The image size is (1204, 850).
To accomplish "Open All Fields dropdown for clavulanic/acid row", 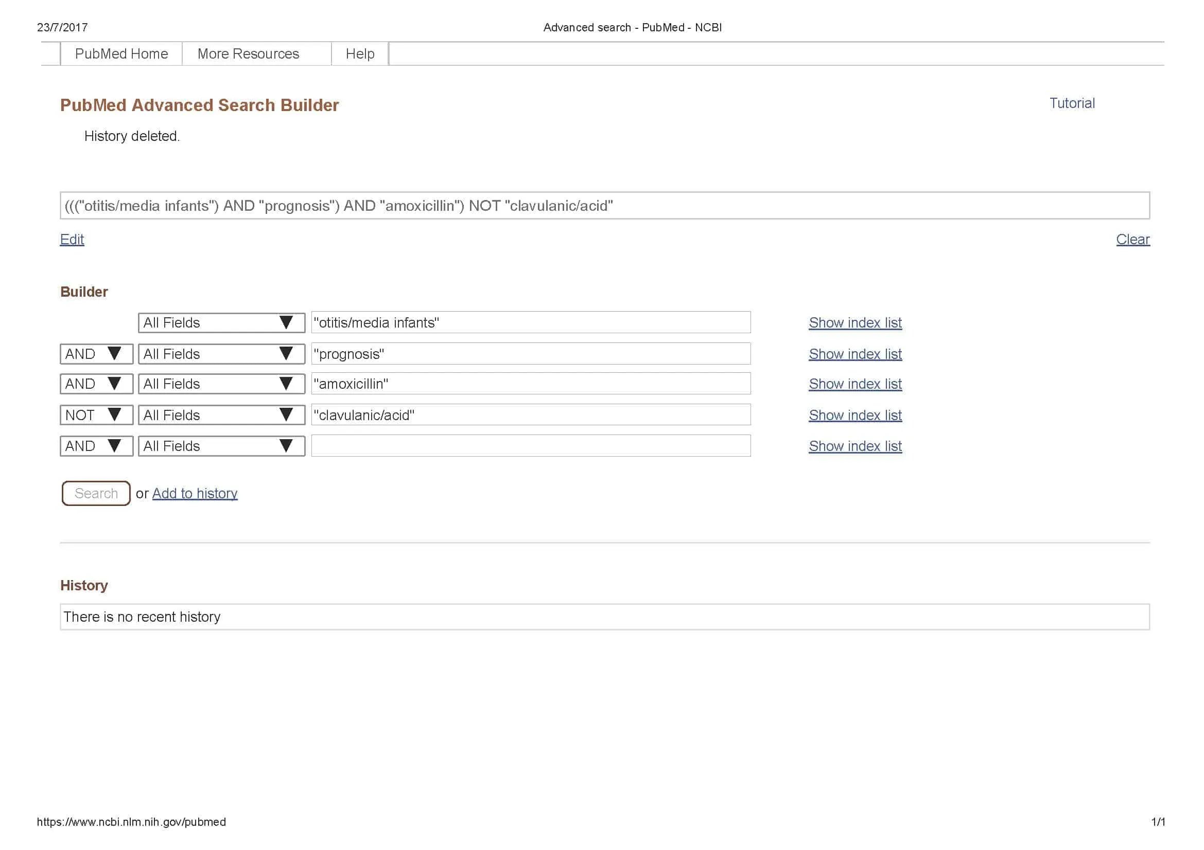I will 221,415.
